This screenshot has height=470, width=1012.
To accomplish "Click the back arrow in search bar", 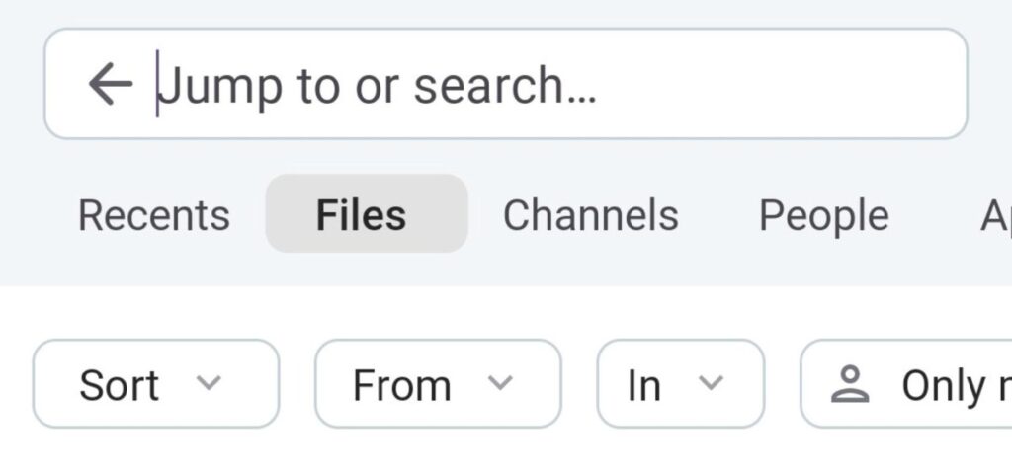I will [110, 84].
